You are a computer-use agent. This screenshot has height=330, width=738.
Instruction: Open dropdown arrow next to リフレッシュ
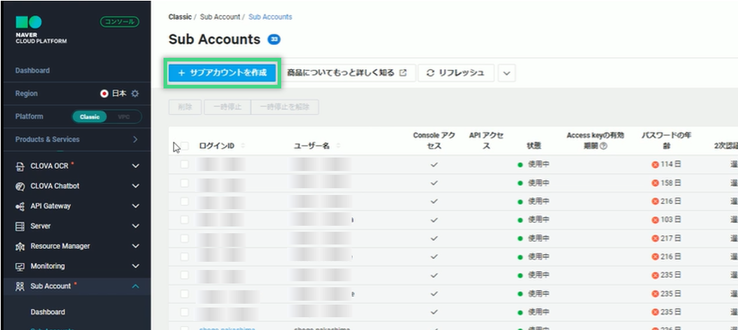pyautogui.click(x=508, y=73)
